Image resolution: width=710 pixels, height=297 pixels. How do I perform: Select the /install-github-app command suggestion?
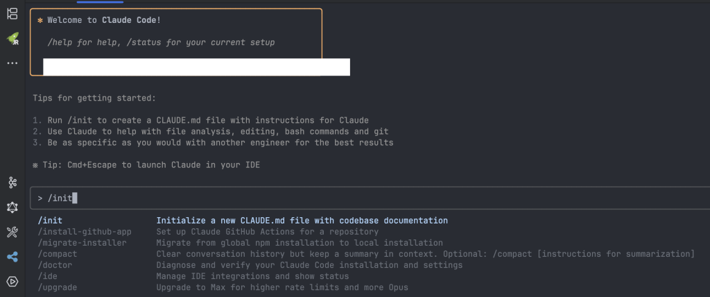coord(85,232)
